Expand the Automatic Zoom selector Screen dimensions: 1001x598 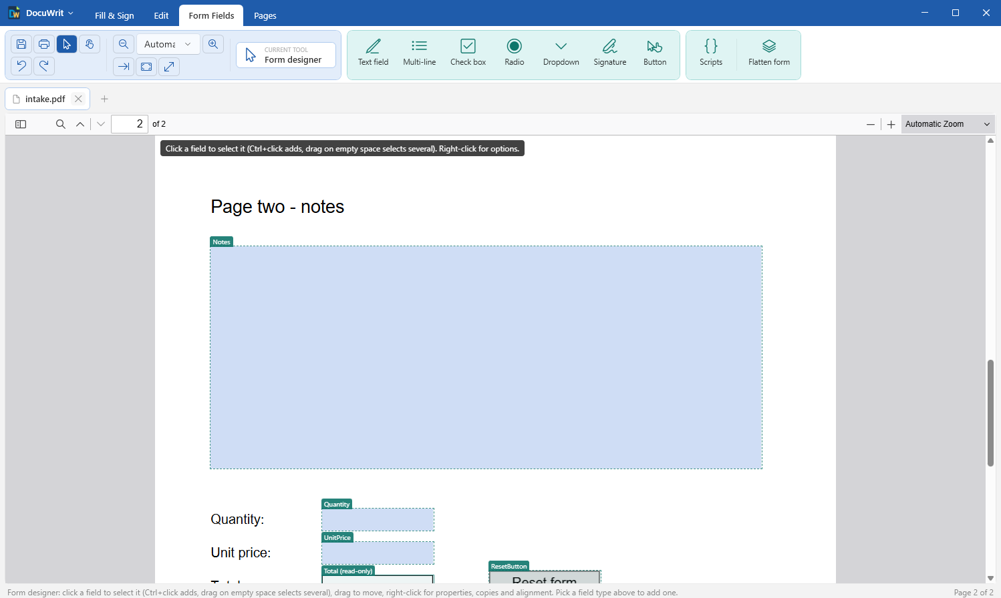coord(948,124)
